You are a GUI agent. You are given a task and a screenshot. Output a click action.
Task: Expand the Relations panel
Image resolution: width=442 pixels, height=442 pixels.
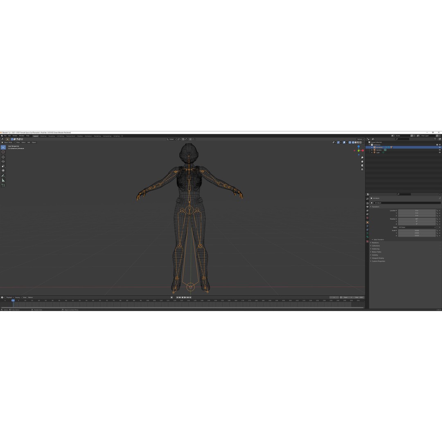[x=374, y=243]
